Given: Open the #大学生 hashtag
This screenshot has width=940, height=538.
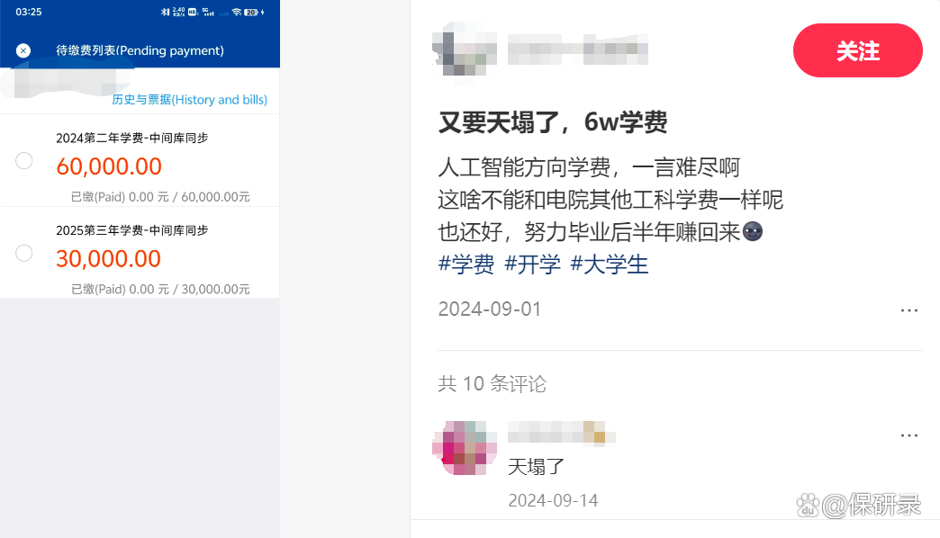Looking at the screenshot, I should coord(609,265).
